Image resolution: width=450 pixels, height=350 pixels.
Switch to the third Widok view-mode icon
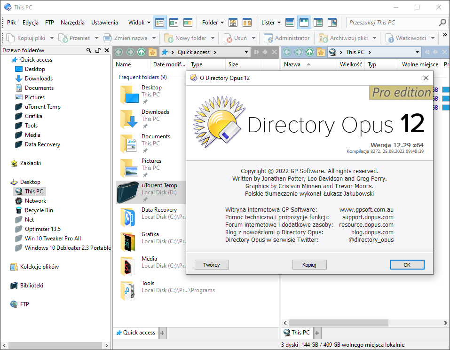point(188,23)
